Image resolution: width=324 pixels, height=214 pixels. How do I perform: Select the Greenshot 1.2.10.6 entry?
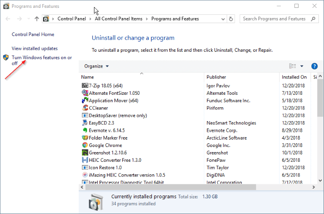(108, 153)
